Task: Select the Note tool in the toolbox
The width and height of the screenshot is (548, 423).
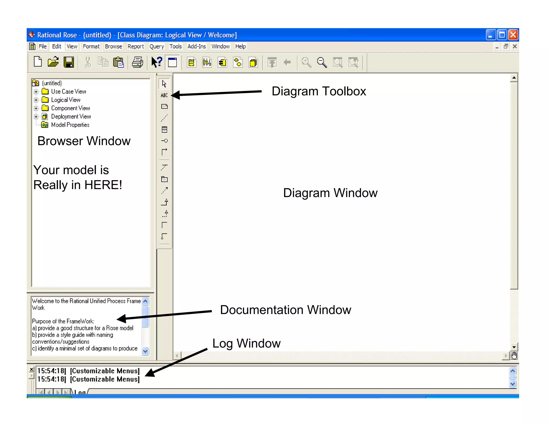Action: pos(165,106)
